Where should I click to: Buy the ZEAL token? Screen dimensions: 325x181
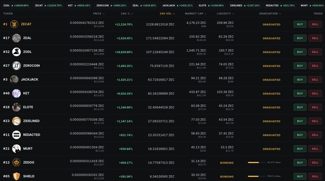click(x=300, y=38)
